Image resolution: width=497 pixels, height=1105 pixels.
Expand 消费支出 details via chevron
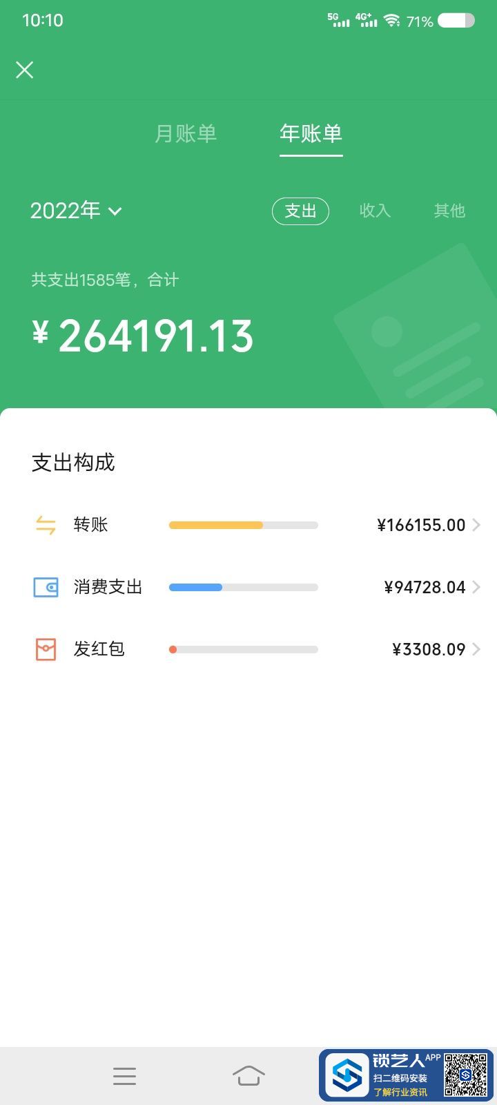476,587
